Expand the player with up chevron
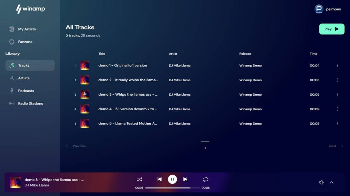The height and width of the screenshot is (196, 350). pyautogui.click(x=332, y=182)
